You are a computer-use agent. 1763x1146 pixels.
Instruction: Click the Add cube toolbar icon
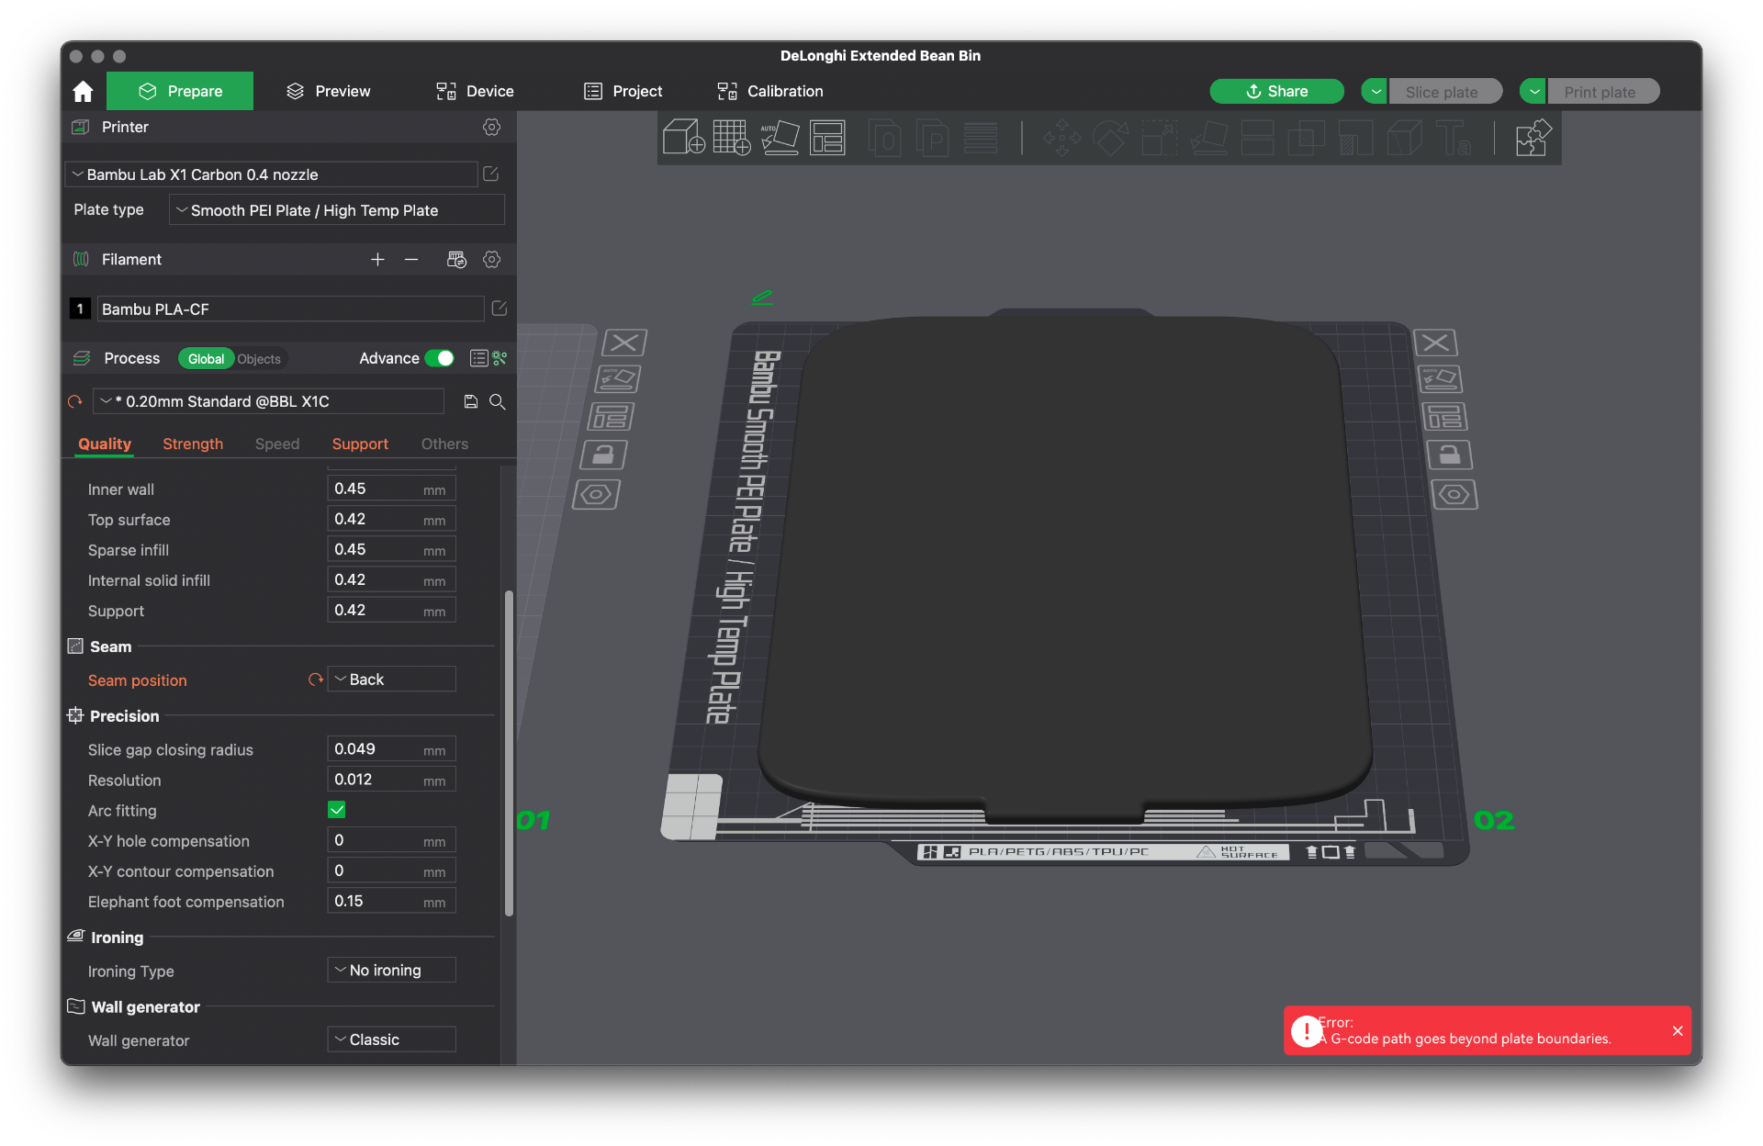[x=683, y=138]
